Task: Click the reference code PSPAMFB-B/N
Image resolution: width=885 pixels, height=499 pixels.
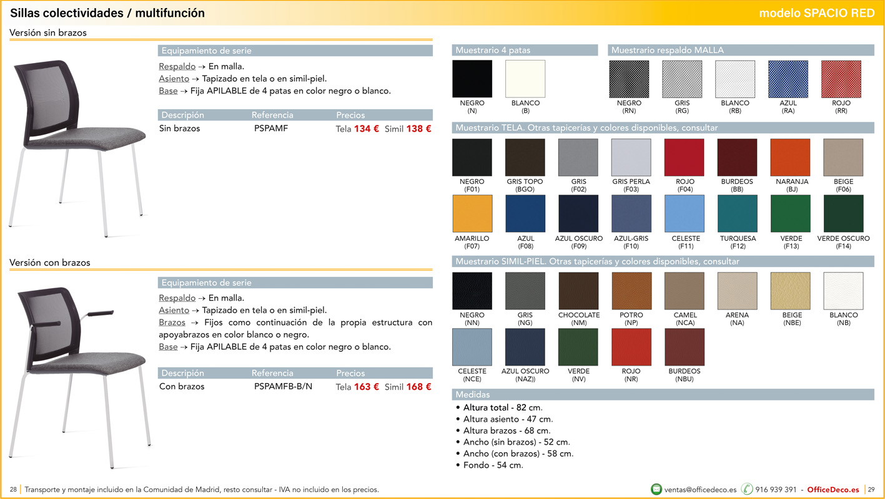Action: (284, 387)
